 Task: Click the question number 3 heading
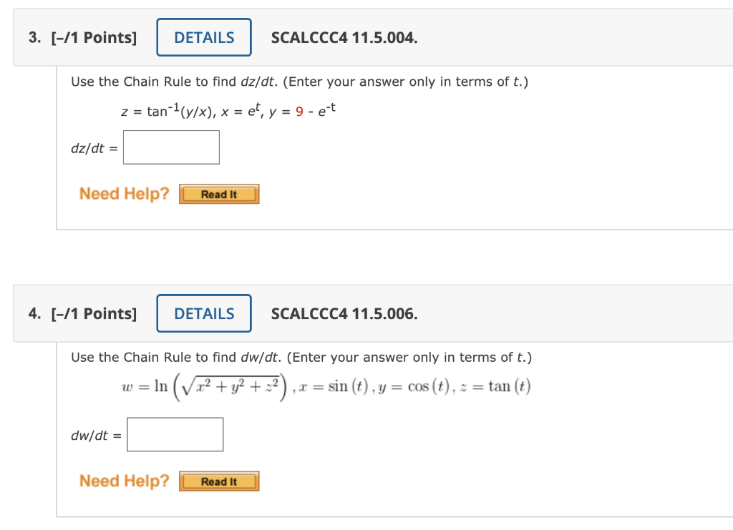point(33,37)
